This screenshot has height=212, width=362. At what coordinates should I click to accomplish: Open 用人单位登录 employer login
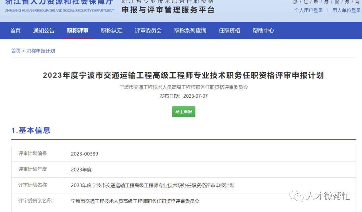(x=346, y=10)
